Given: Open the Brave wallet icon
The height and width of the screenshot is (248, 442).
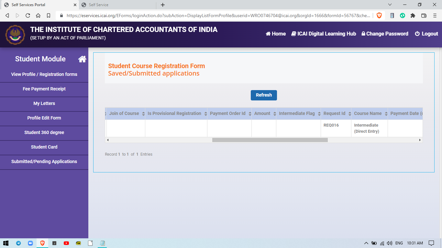Looking at the screenshot, I should click(x=424, y=15).
